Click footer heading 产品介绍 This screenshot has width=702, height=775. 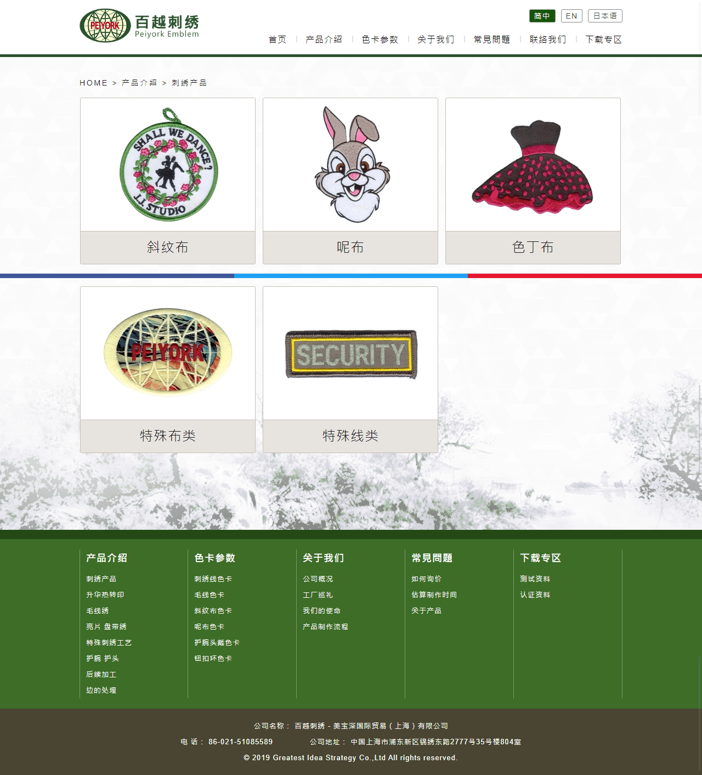coord(107,558)
